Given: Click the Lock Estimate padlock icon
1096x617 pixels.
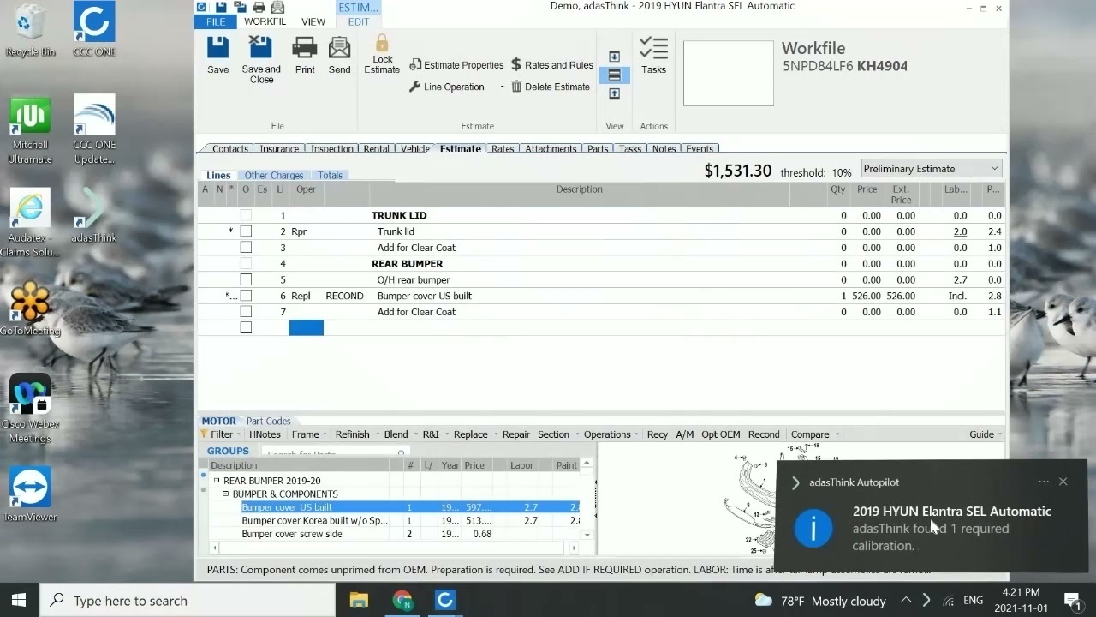Looking at the screenshot, I should (x=382, y=43).
